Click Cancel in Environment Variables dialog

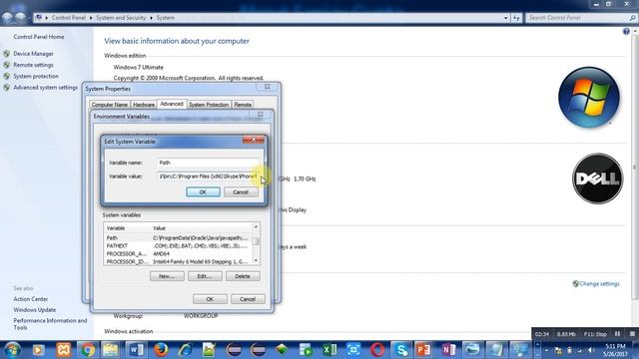pyautogui.click(x=248, y=299)
